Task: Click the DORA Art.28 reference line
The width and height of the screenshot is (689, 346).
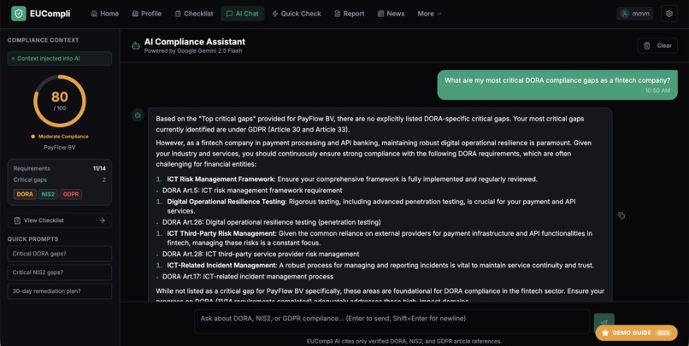Action: (261, 254)
